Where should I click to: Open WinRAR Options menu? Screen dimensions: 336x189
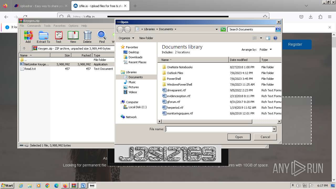click(73, 26)
